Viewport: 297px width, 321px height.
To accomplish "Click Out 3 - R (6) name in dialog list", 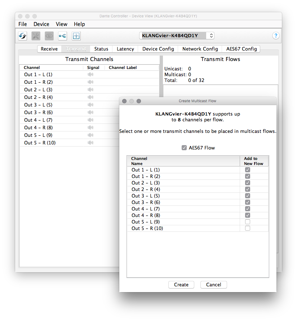I will 146,202.
